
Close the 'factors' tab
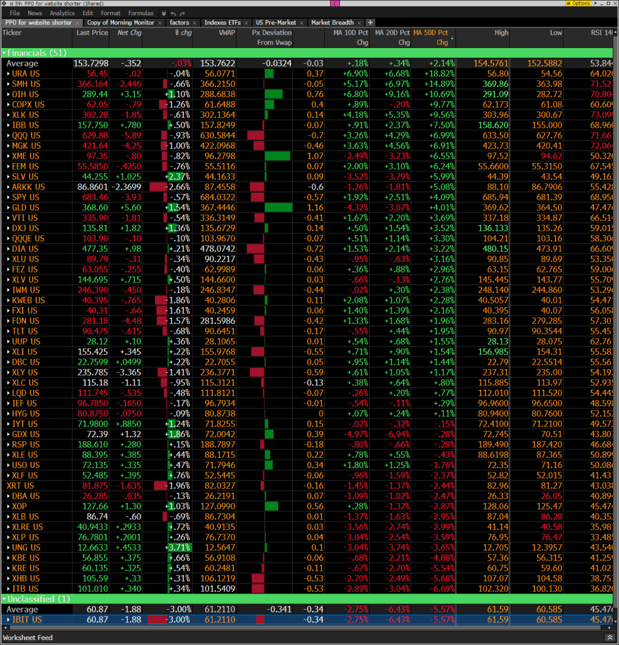195,23
